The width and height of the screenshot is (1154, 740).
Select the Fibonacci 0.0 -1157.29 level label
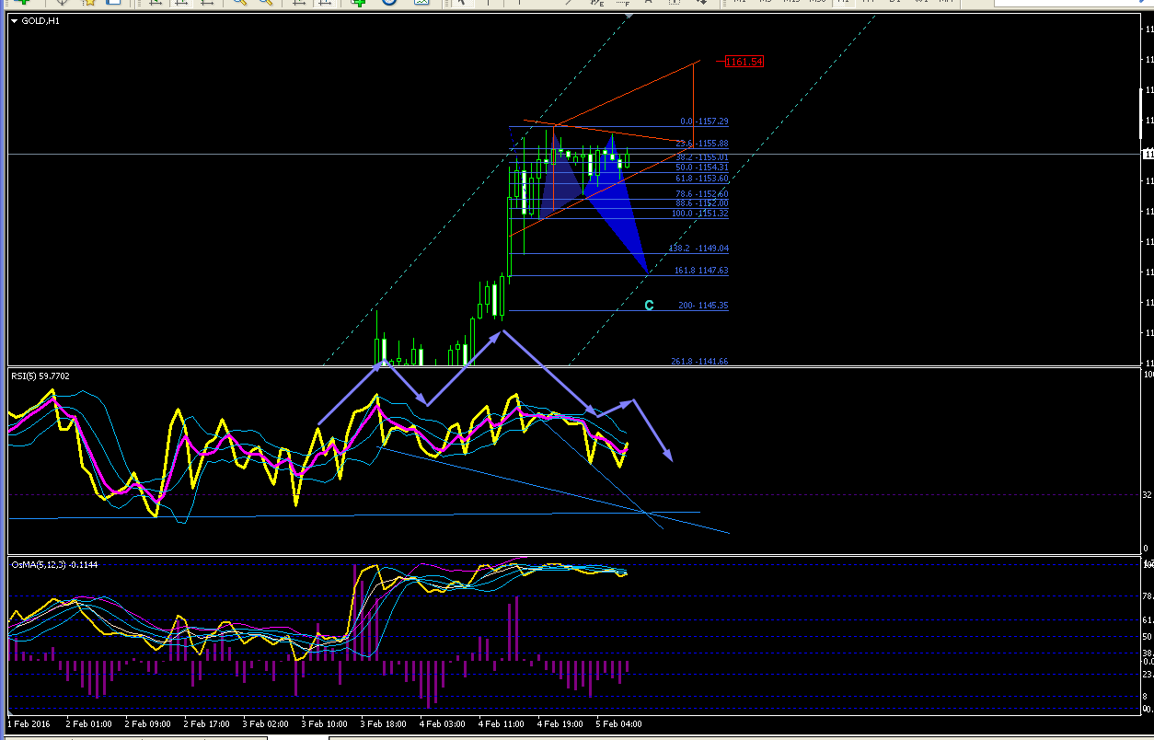[704, 121]
